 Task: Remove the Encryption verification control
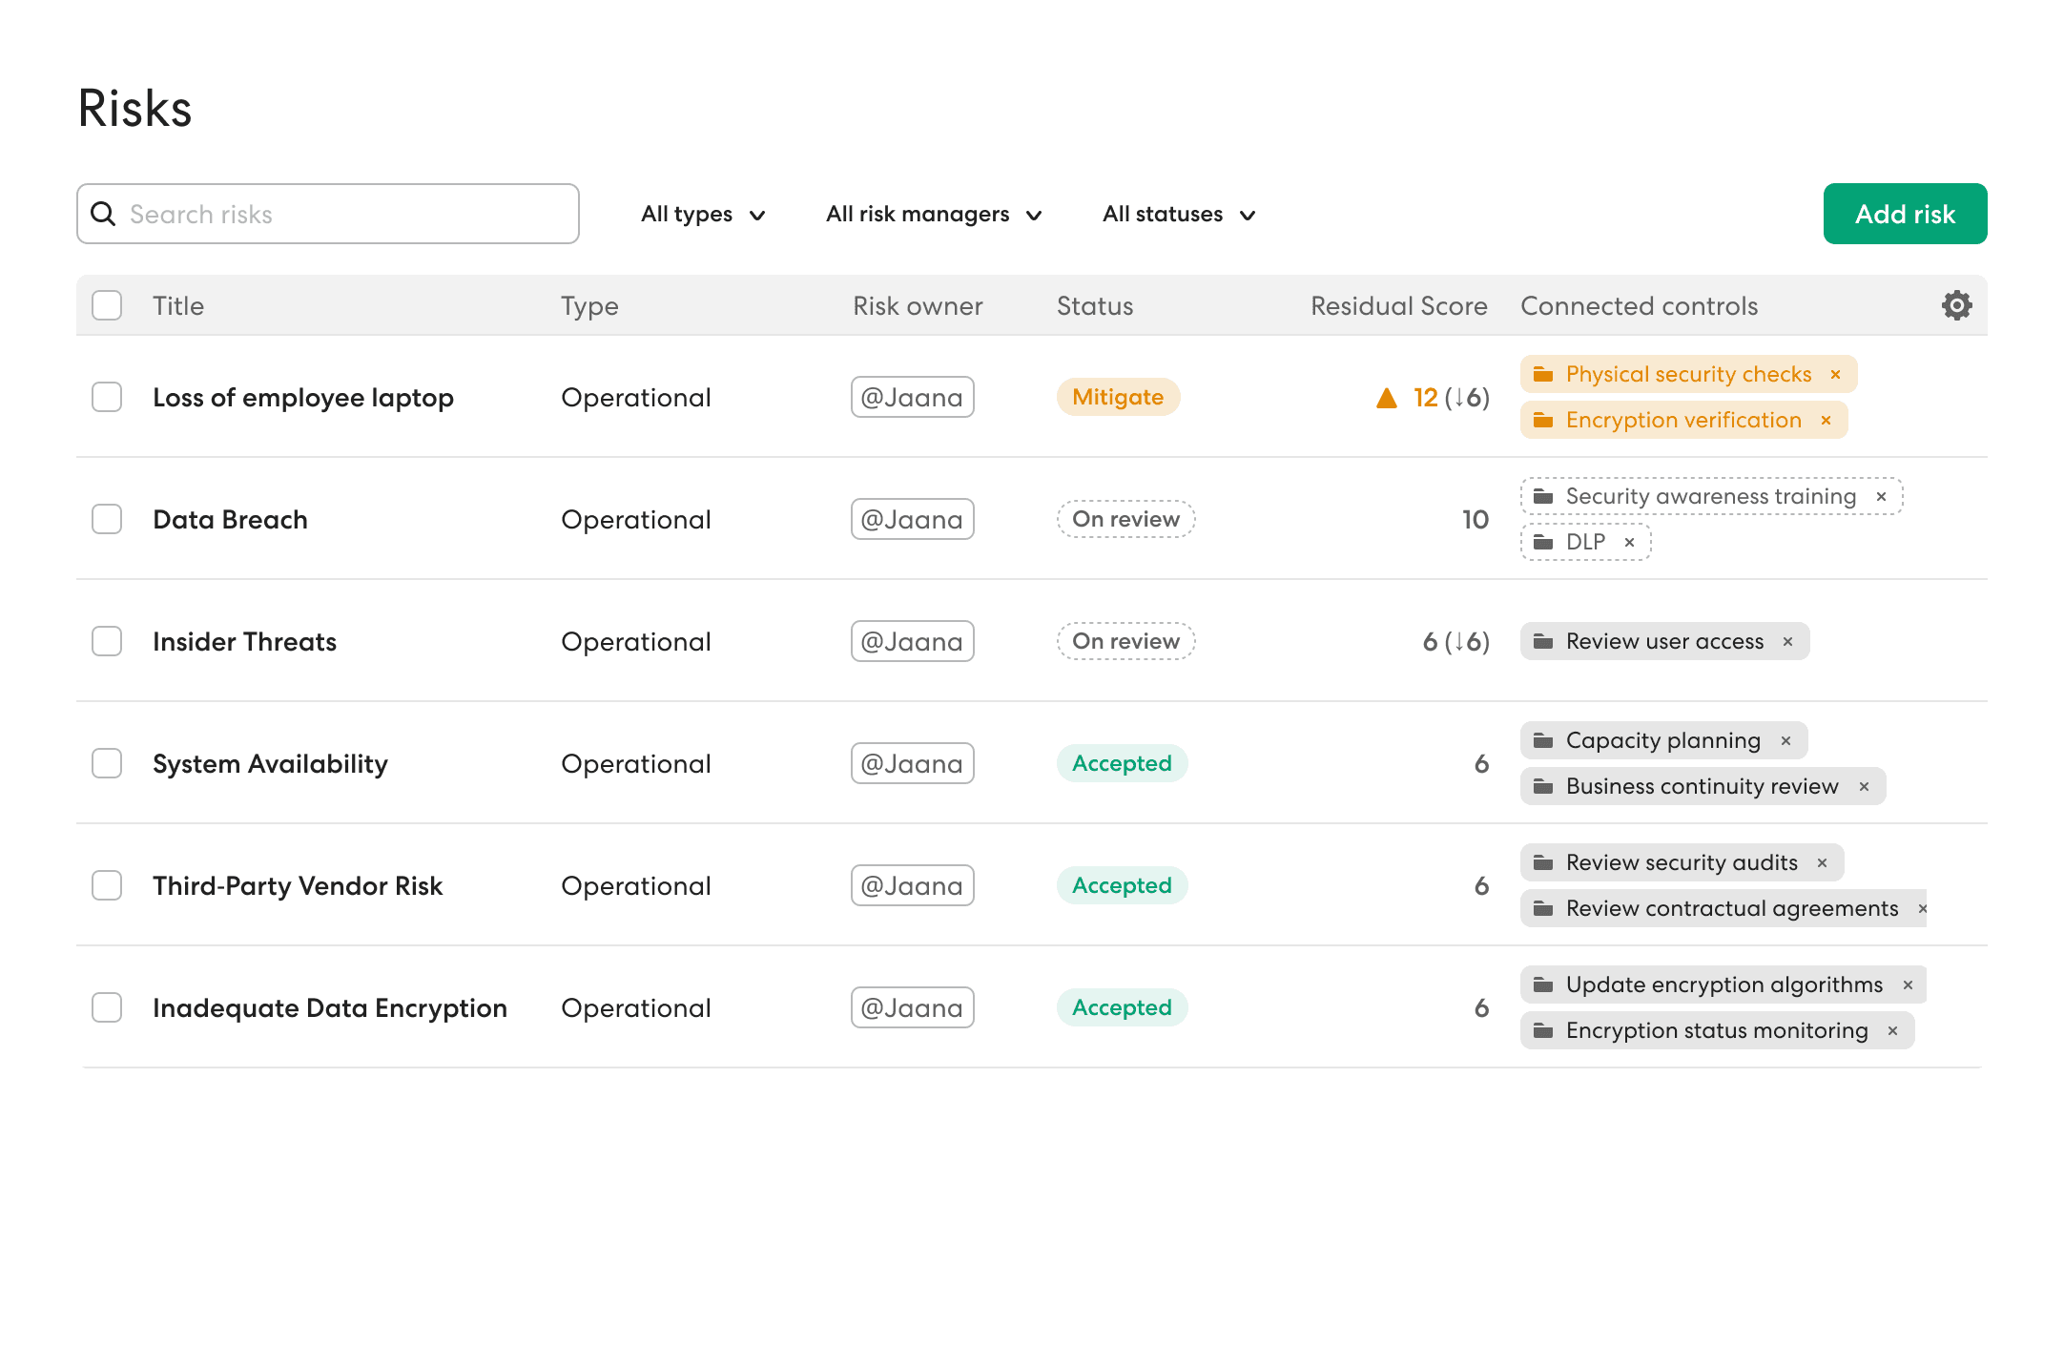pyautogui.click(x=1826, y=420)
